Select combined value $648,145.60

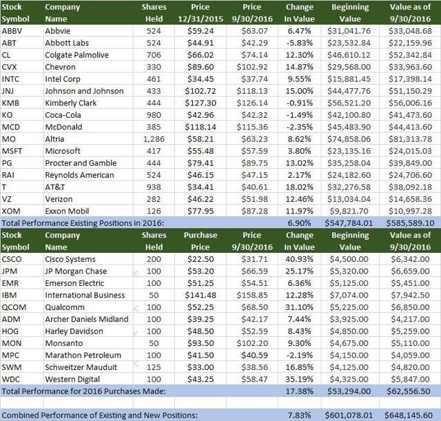(x=410, y=415)
